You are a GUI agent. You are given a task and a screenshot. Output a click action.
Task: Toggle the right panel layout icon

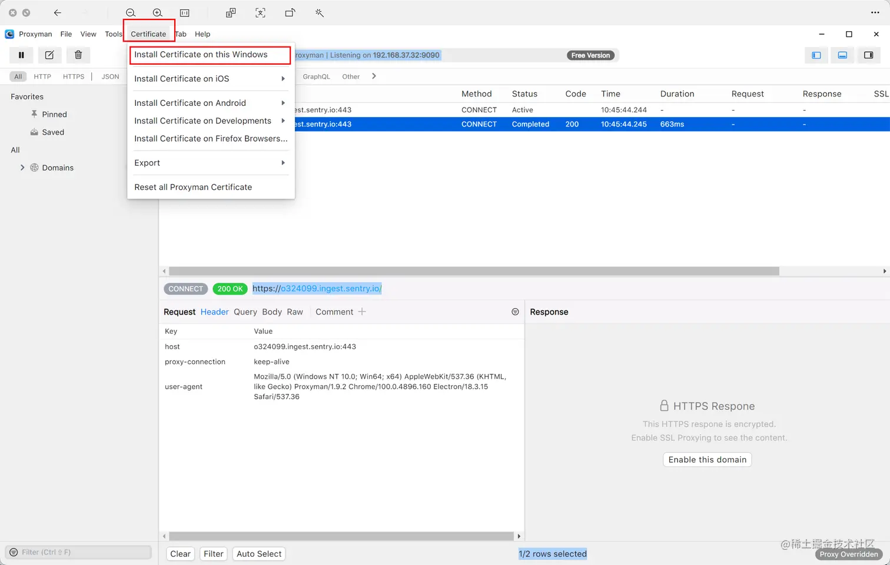pos(868,55)
